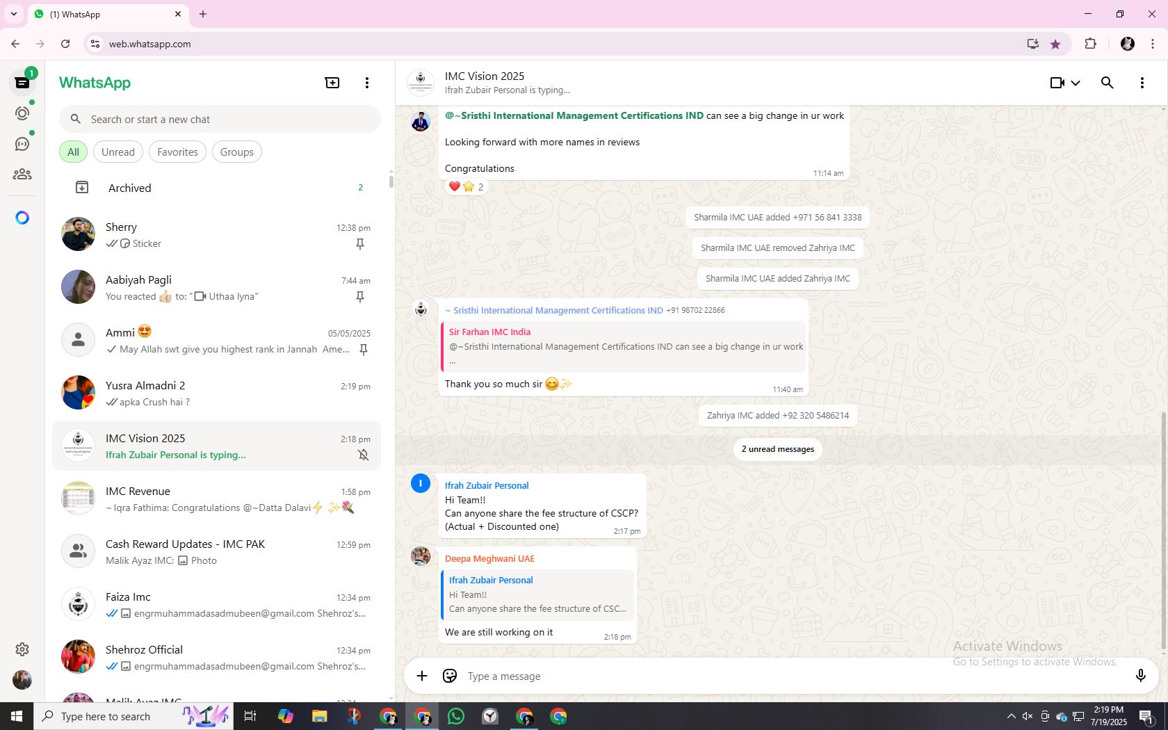Expand the call options dropdown arrow

[1076, 83]
